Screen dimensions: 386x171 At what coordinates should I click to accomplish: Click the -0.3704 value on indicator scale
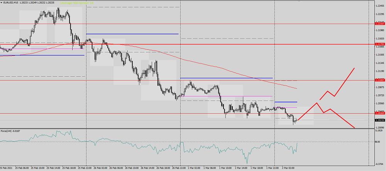pyautogui.click(x=379, y=163)
